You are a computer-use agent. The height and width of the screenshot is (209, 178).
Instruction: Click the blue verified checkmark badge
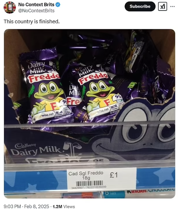coord(58,5)
